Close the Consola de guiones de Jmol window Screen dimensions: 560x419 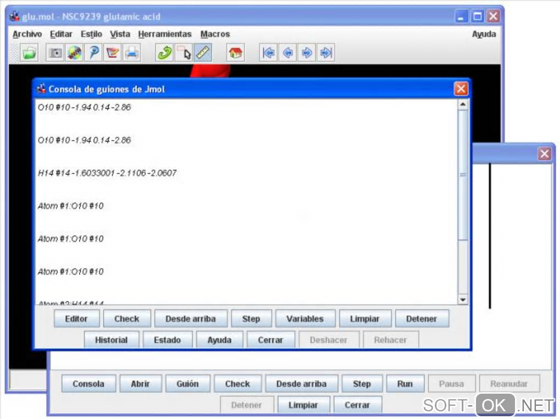pyautogui.click(x=461, y=89)
